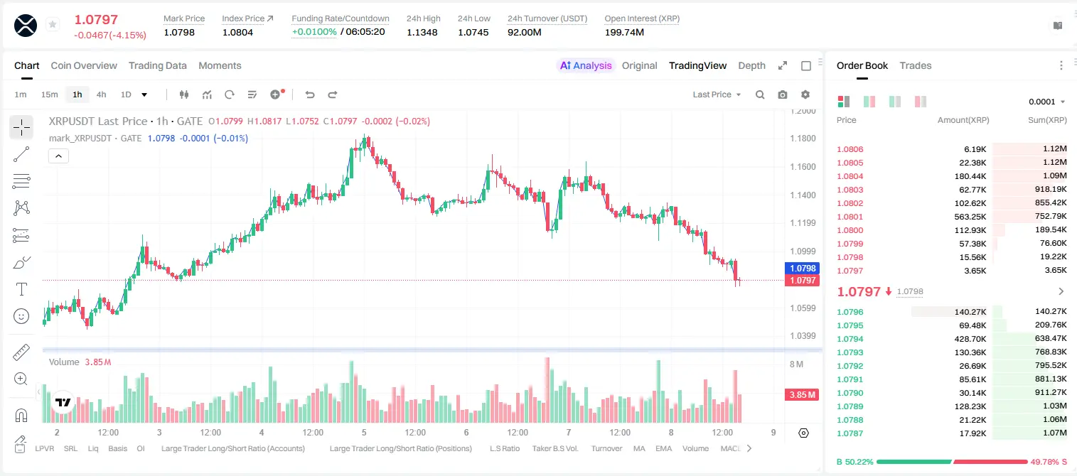
Task: Open chart settings gear icon
Action: [805, 94]
